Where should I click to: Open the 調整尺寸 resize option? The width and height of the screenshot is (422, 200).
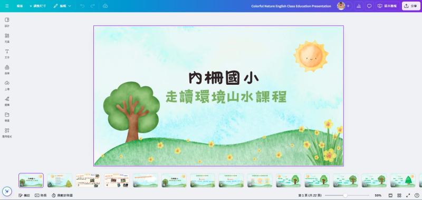click(x=37, y=6)
